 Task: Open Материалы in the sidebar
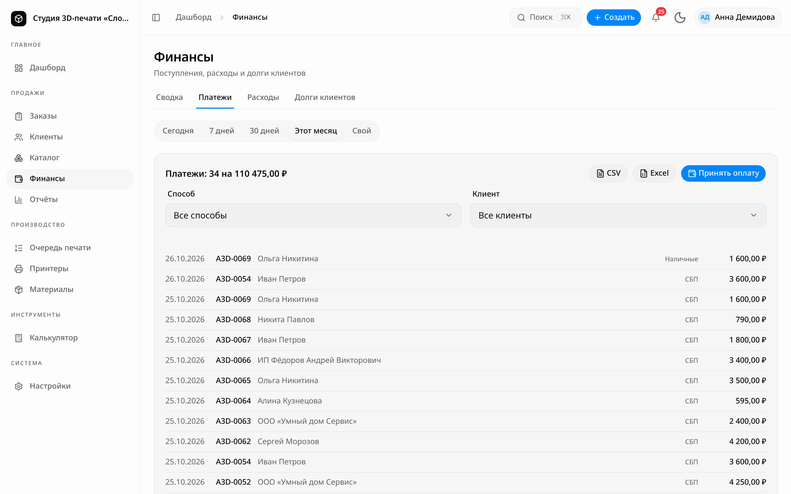click(70, 290)
